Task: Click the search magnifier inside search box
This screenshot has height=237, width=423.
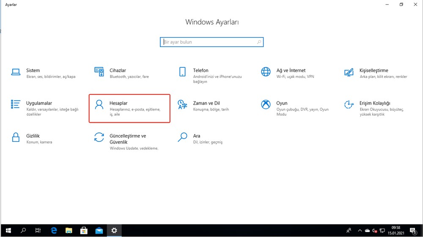Action: click(259, 42)
